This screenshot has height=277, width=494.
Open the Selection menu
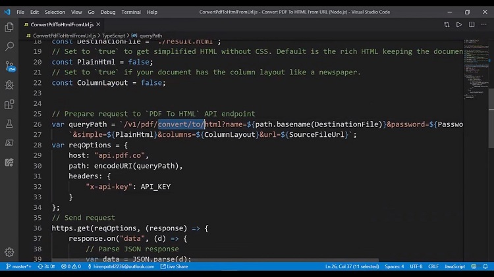[55, 12]
